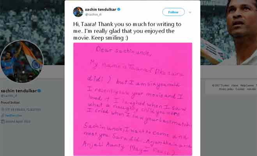
Task: Click the location pin icon in profile
Action: point(2,110)
